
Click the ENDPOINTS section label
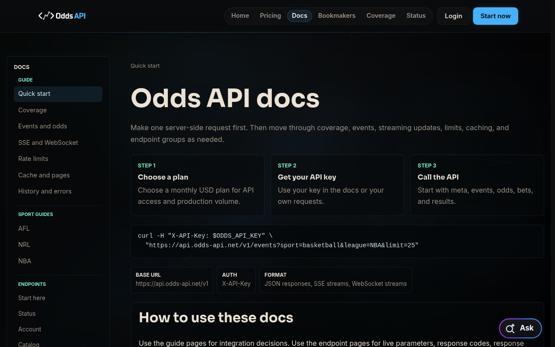click(x=32, y=284)
